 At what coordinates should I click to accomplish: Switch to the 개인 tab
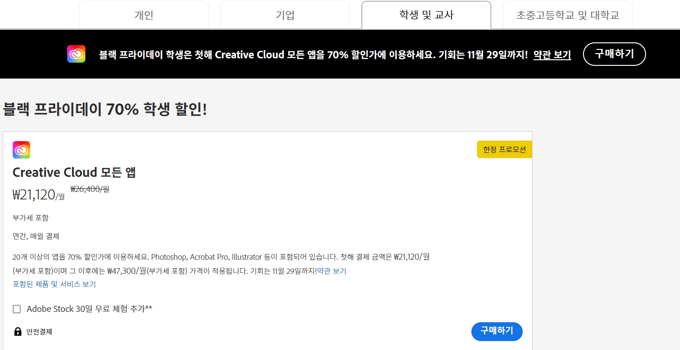pyautogui.click(x=144, y=15)
